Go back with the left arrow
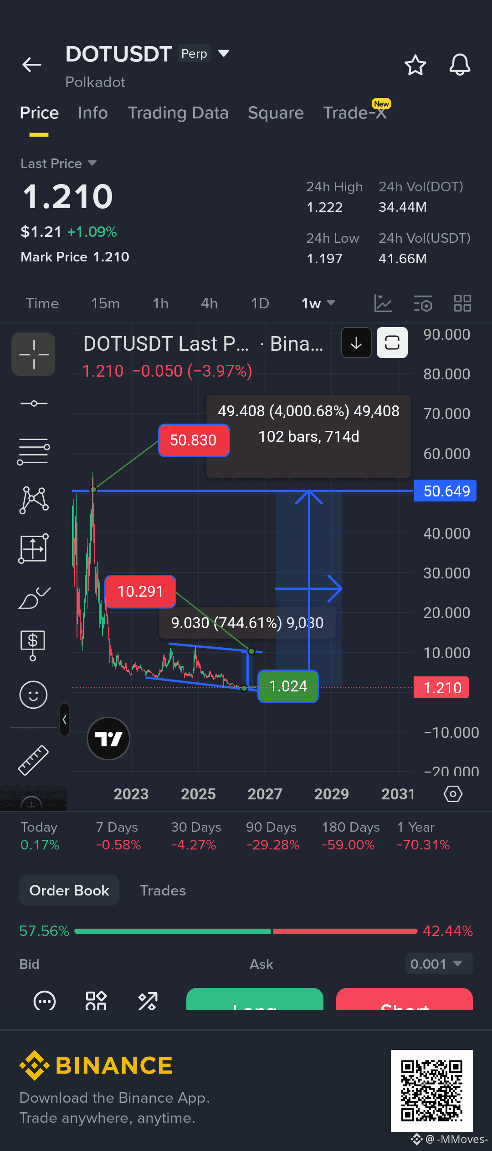The image size is (492, 1151). pyautogui.click(x=32, y=64)
